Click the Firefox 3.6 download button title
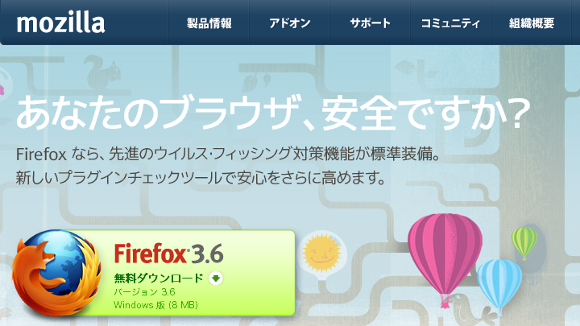The image size is (580, 326). (168, 254)
